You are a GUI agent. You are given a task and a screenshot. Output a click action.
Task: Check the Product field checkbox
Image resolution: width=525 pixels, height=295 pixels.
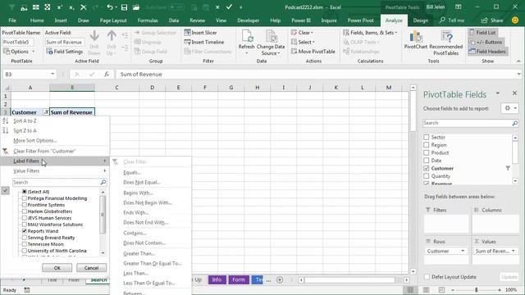pos(427,152)
